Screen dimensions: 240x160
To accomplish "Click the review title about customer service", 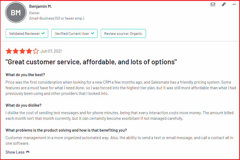I will pyautogui.click(x=91, y=62).
